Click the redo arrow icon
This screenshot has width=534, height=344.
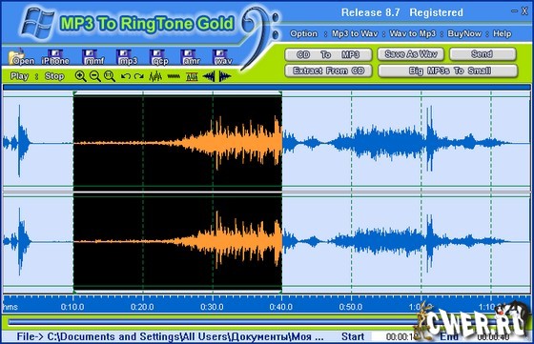coord(138,76)
